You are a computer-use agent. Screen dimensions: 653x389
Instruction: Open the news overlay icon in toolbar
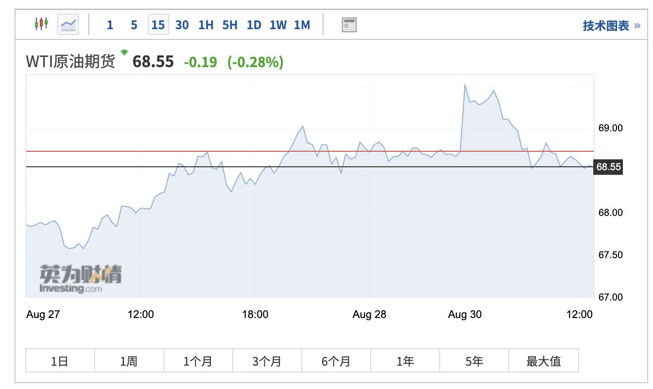tap(349, 25)
